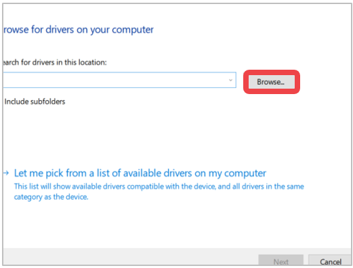Open the driver location dropdown arrow

[230, 80]
